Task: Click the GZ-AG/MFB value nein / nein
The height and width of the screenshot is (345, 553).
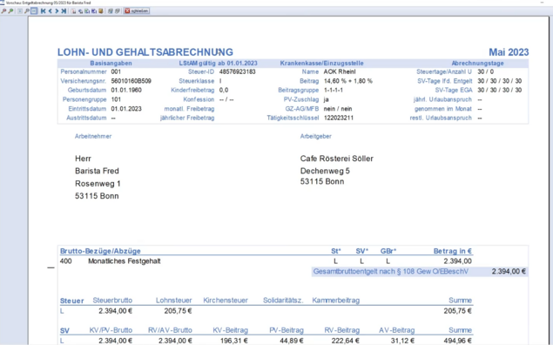Action: pyautogui.click(x=338, y=109)
